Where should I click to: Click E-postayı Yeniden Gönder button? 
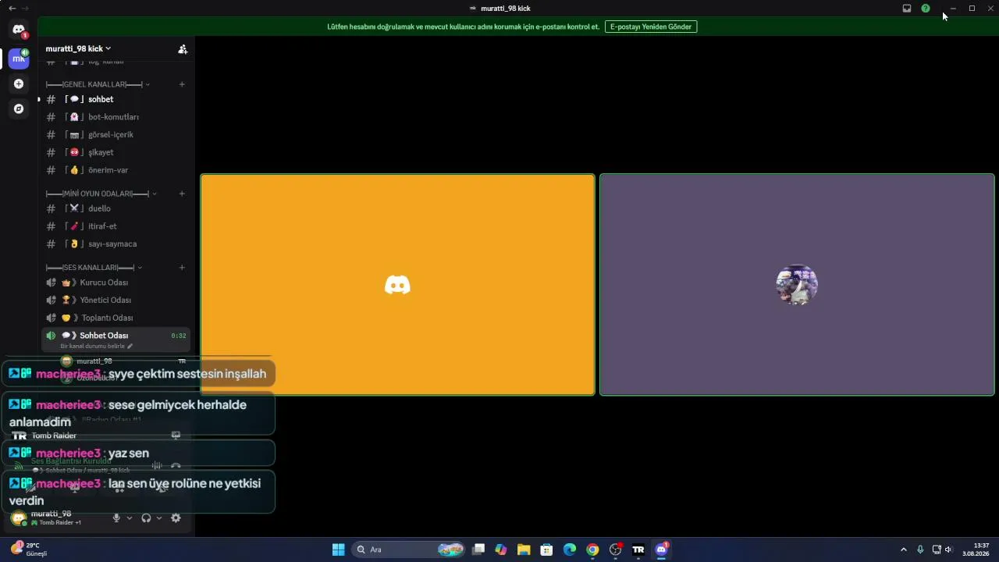pos(651,27)
